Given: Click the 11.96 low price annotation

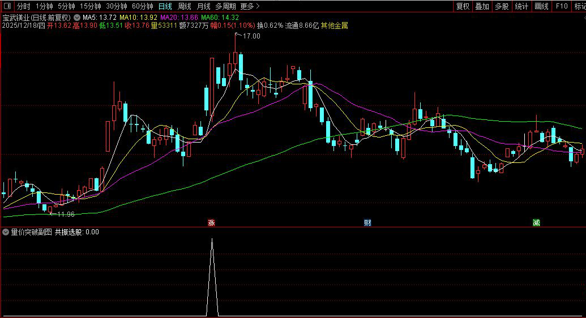Looking at the screenshot, I should coord(66,214).
